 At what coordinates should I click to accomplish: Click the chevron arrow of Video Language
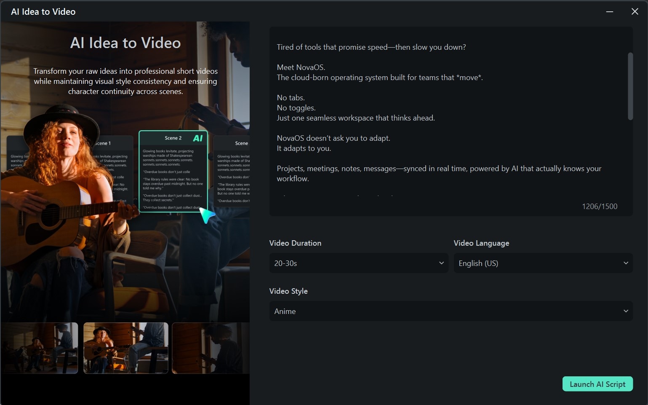click(626, 263)
